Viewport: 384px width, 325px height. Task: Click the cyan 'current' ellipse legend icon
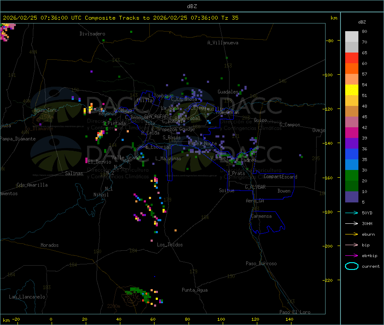[x=352, y=266]
